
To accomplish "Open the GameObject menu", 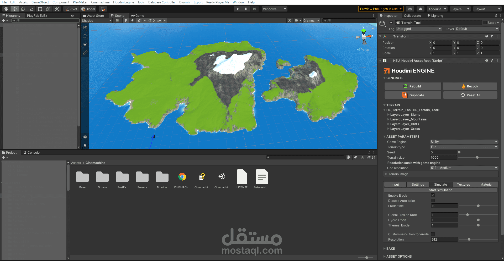I will (x=40, y=2).
